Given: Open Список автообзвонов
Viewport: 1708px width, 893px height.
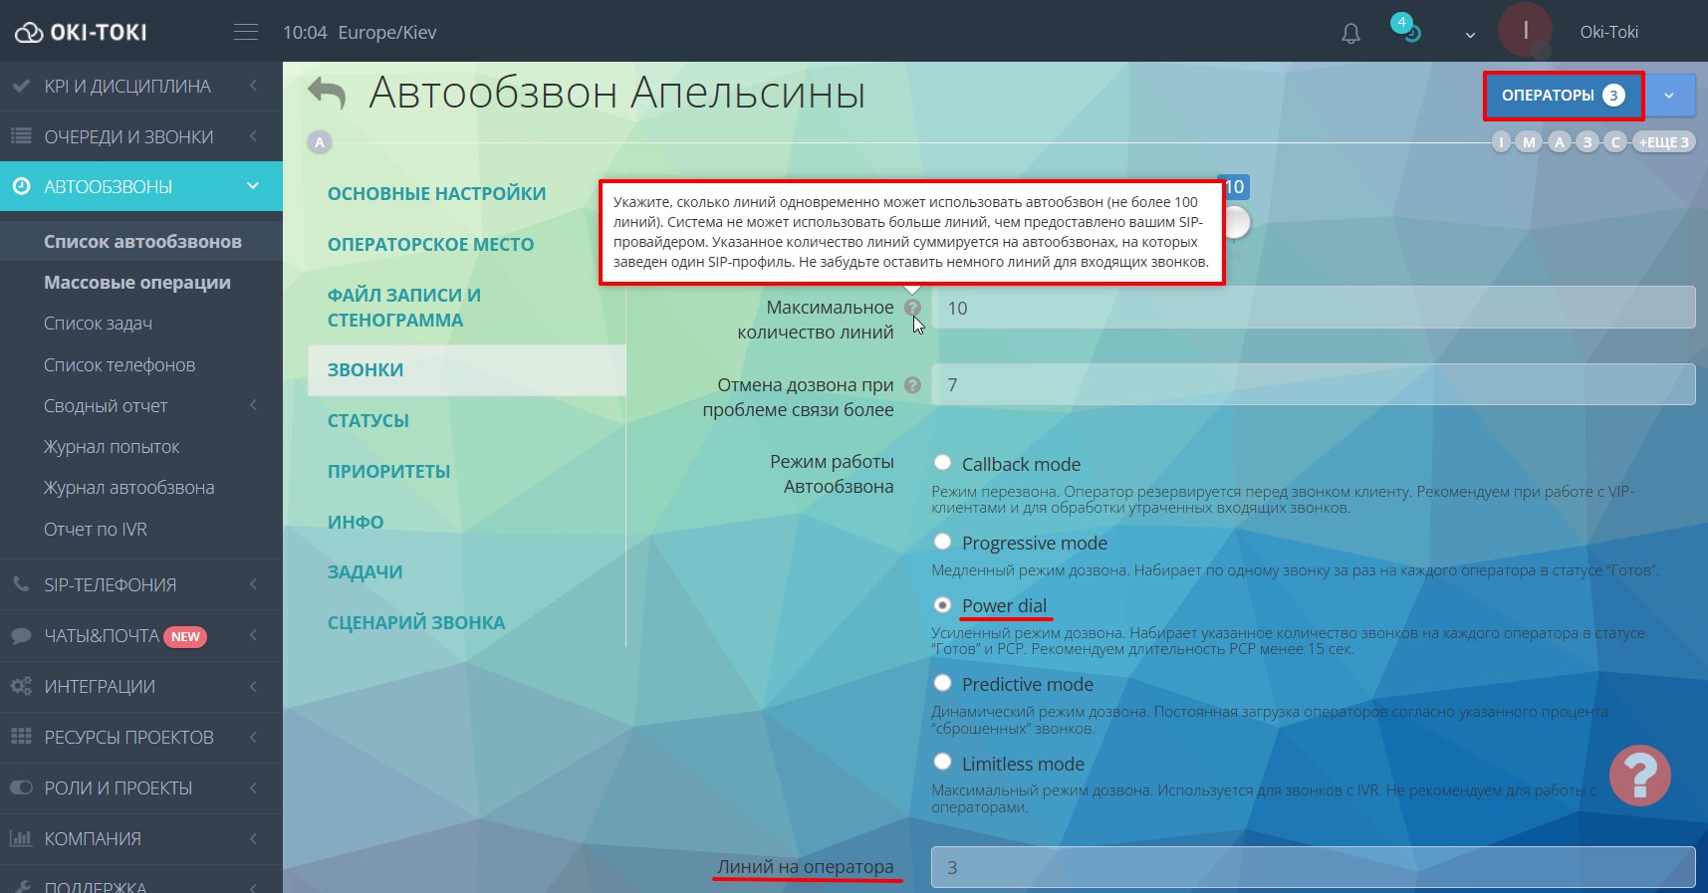Looking at the screenshot, I should [x=142, y=241].
